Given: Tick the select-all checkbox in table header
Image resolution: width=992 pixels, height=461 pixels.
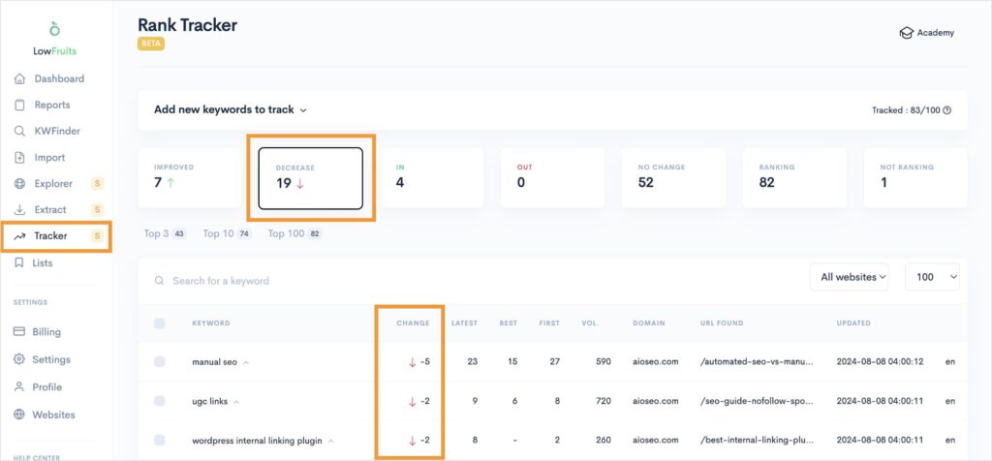Looking at the screenshot, I should 160,323.
